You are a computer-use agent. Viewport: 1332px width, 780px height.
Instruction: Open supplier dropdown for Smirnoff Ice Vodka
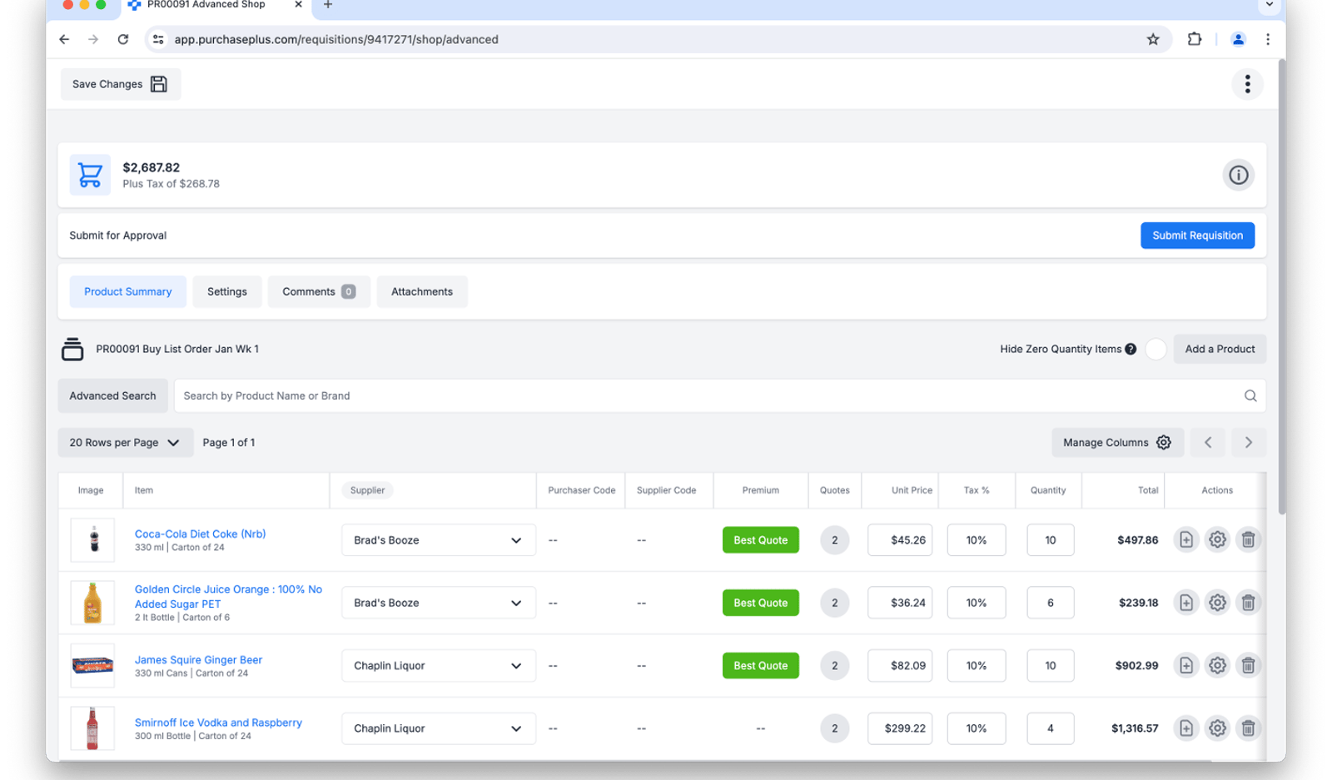[438, 728]
